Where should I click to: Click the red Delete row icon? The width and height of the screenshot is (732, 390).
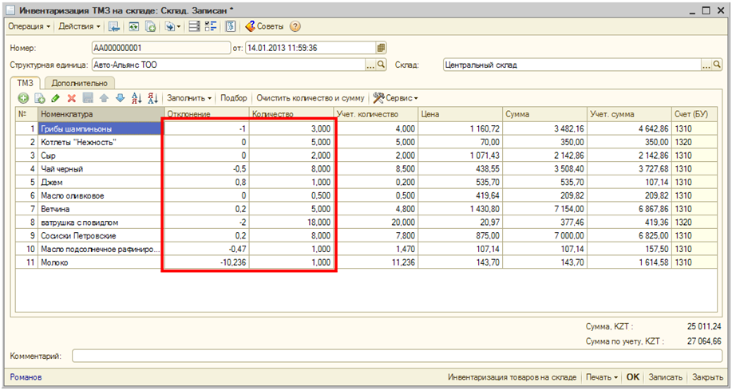tap(71, 98)
